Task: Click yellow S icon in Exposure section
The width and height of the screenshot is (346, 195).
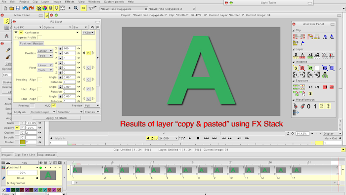Action: [x=310, y=94]
